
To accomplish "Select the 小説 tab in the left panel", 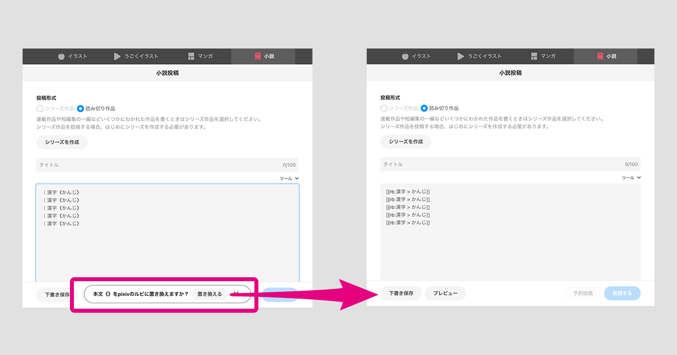I will pyautogui.click(x=263, y=56).
